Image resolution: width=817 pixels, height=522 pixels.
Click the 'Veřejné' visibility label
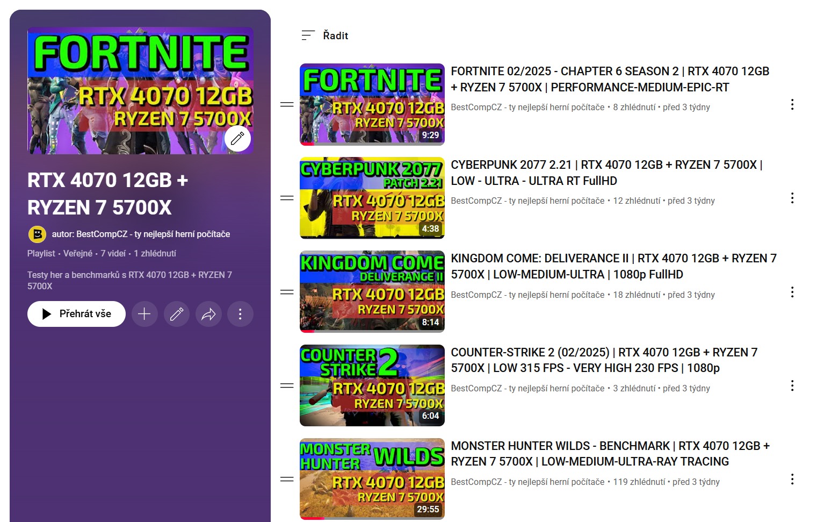pos(78,254)
